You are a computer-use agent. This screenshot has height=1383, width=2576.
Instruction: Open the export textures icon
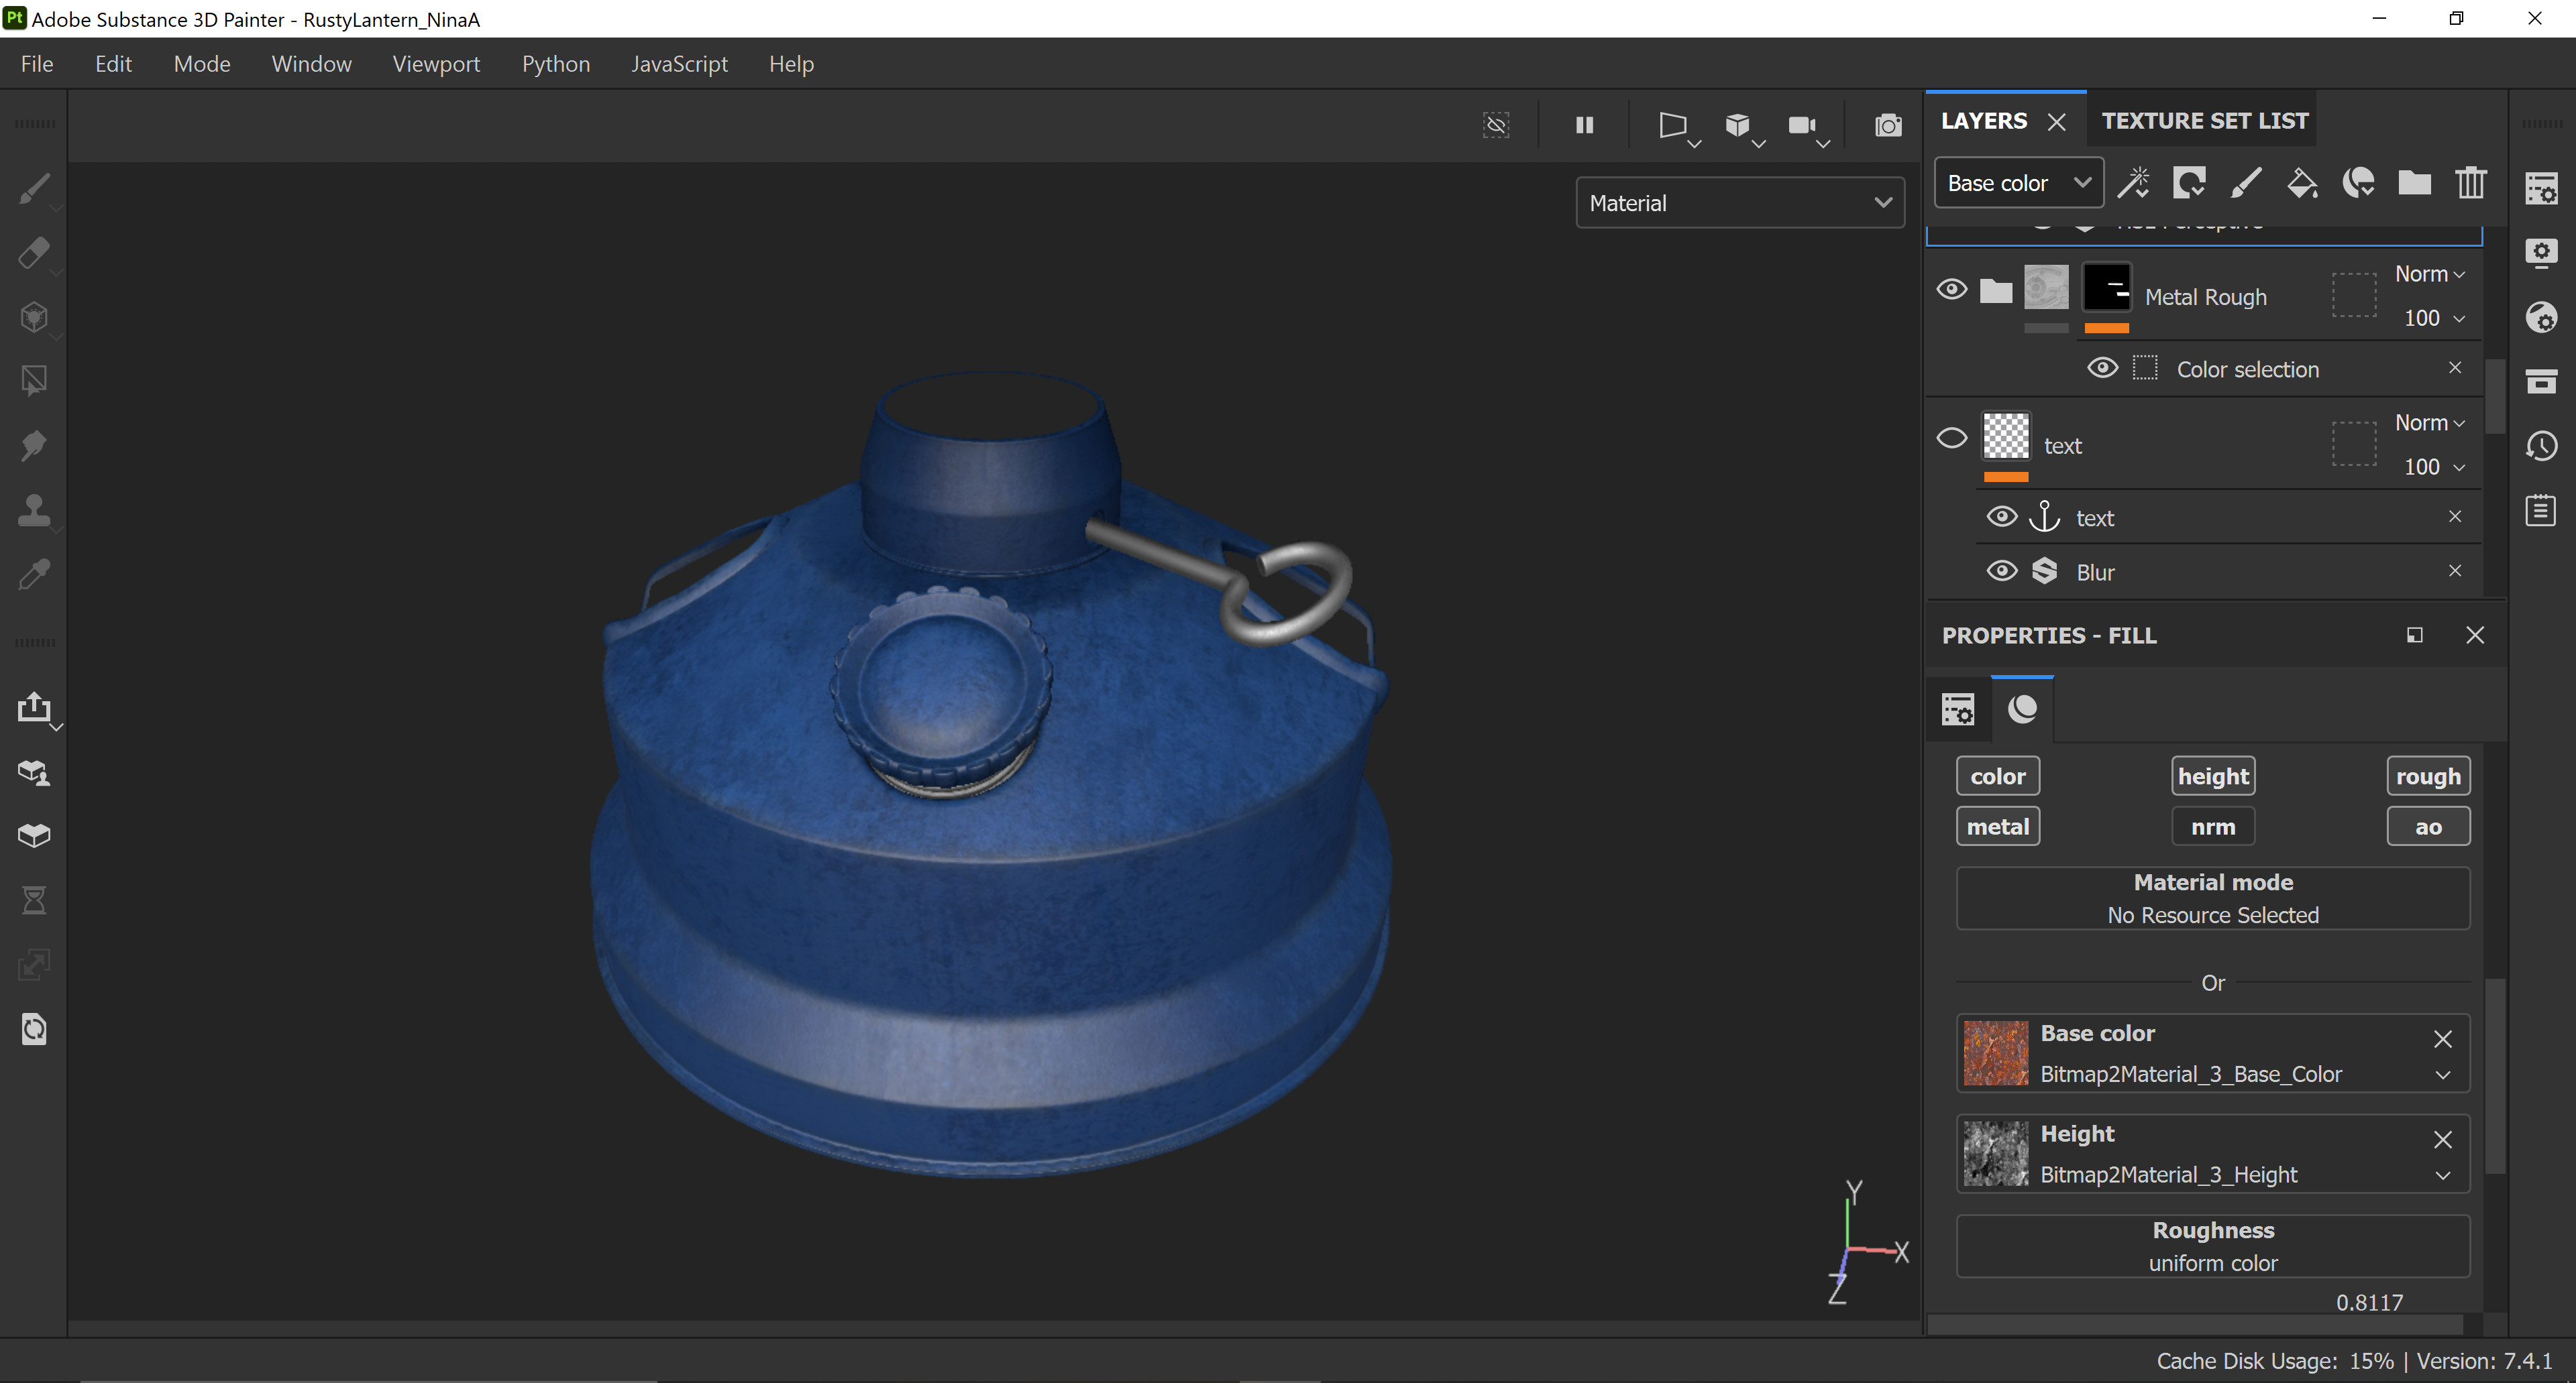tap(34, 707)
